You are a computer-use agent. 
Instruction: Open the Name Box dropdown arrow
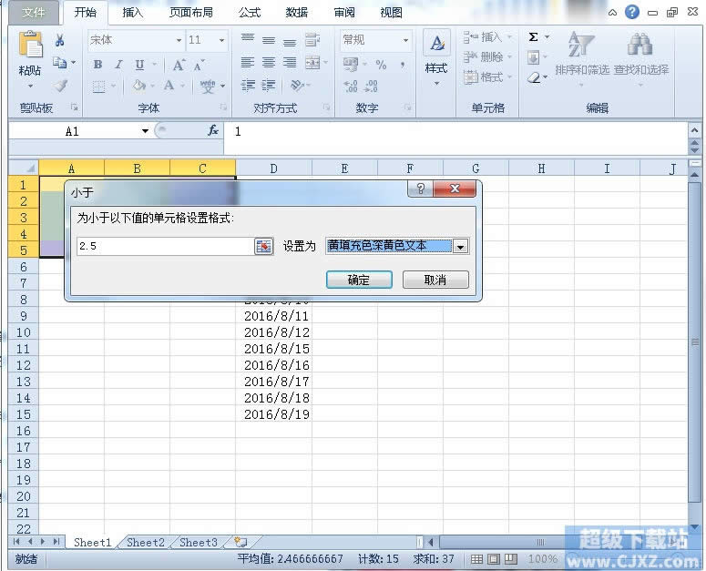click(x=145, y=131)
